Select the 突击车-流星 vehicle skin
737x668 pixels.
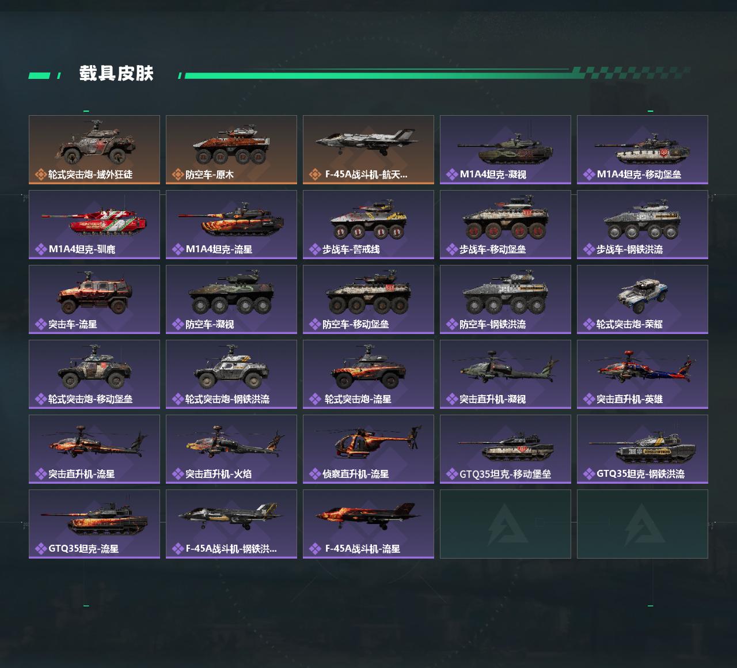94,299
